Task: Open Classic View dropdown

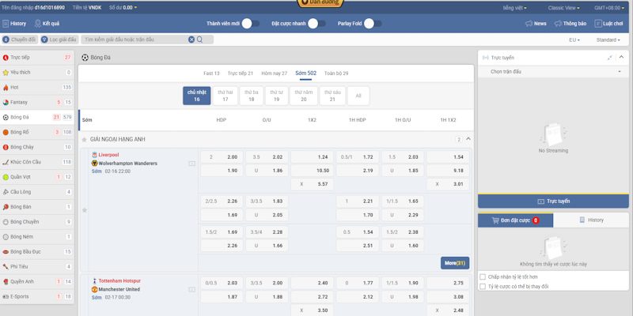Action: (563, 8)
